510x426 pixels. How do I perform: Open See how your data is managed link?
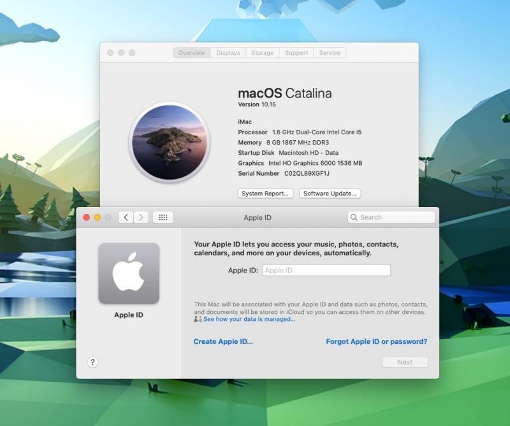coord(249,319)
